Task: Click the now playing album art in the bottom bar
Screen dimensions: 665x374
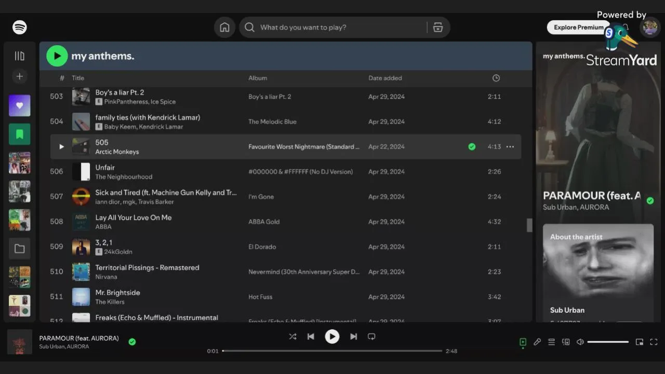Action: (x=20, y=342)
